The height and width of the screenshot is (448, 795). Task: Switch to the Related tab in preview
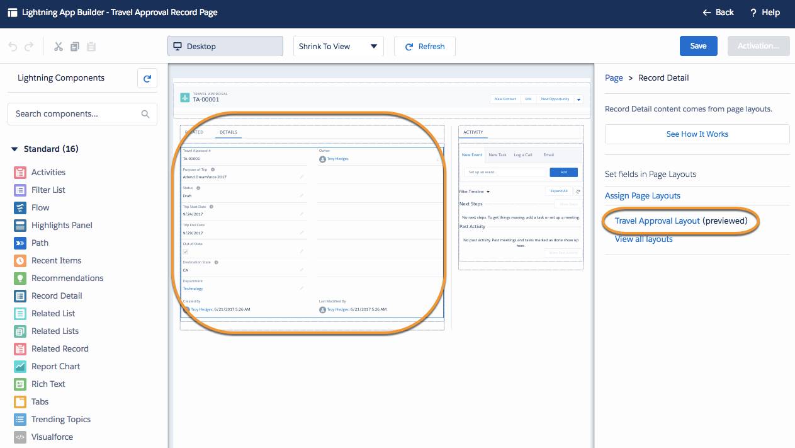pos(195,132)
